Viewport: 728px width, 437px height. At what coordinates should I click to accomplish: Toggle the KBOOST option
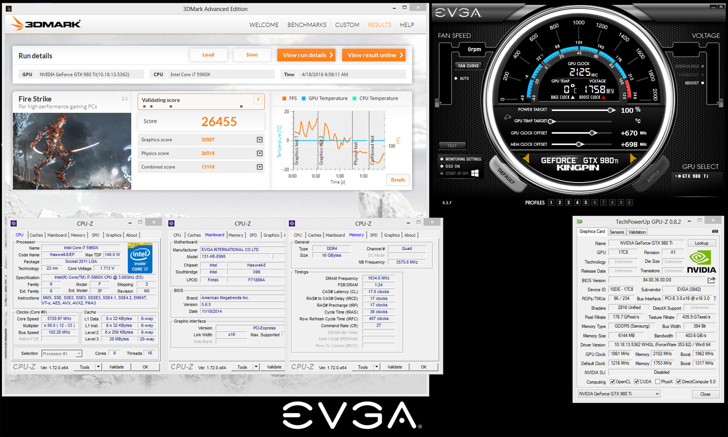[x=703, y=83]
